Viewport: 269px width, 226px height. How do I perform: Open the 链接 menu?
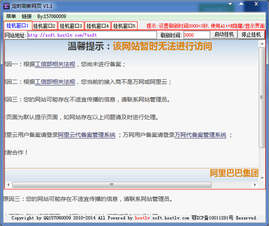coord(26,16)
